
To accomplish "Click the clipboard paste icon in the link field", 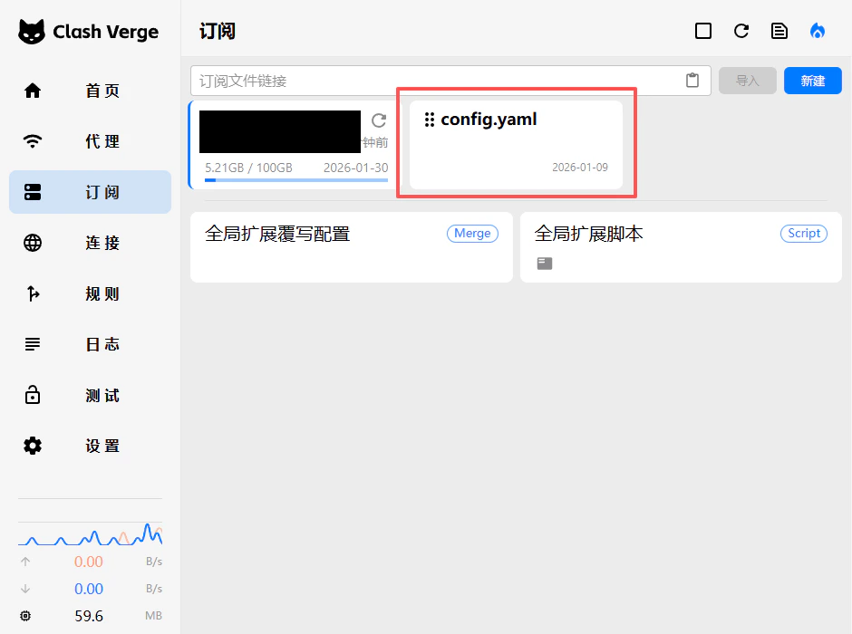I will point(692,81).
